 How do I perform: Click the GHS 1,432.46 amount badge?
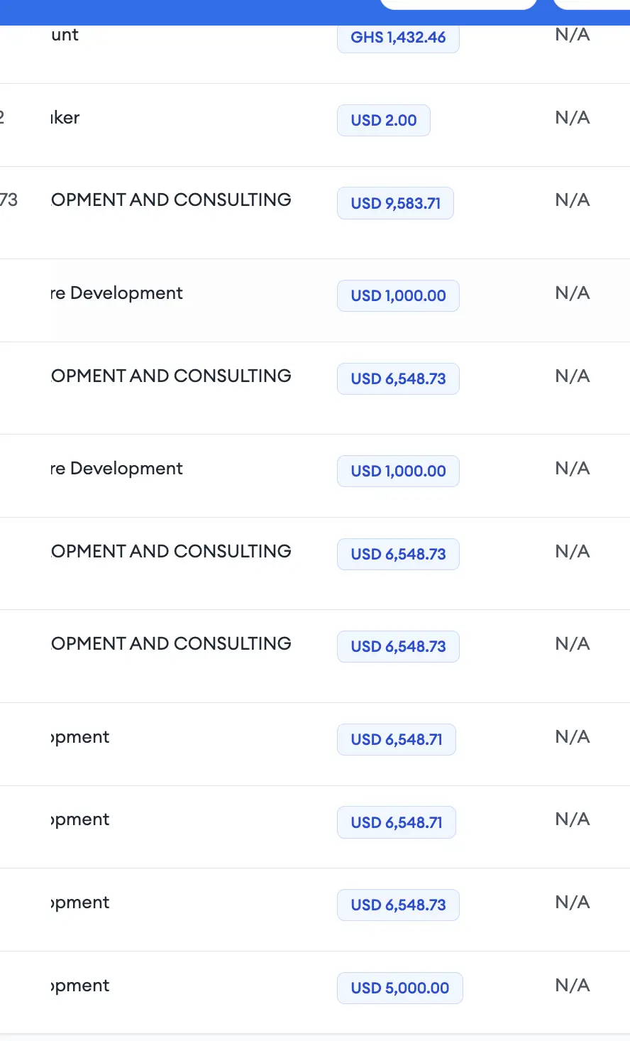pyautogui.click(x=398, y=38)
